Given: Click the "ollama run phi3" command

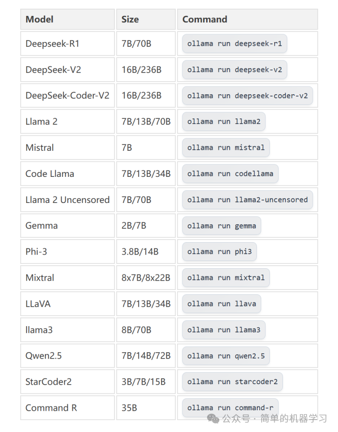Looking at the screenshot, I should [x=219, y=252].
